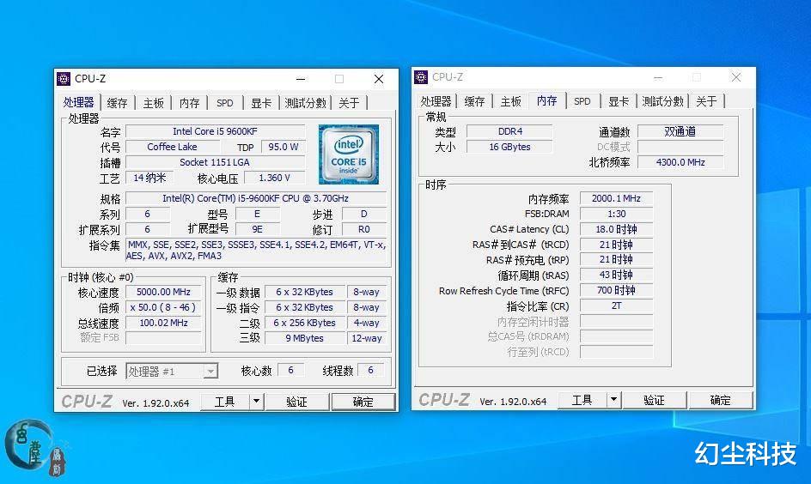Image resolution: width=811 pixels, height=484 pixels.
Task: Open the 显卡 tab in left CPU-Z window
Action: tap(261, 103)
